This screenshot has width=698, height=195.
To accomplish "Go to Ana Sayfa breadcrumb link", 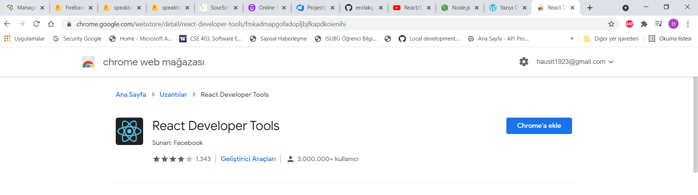I will pyautogui.click(x=131, y=95).
